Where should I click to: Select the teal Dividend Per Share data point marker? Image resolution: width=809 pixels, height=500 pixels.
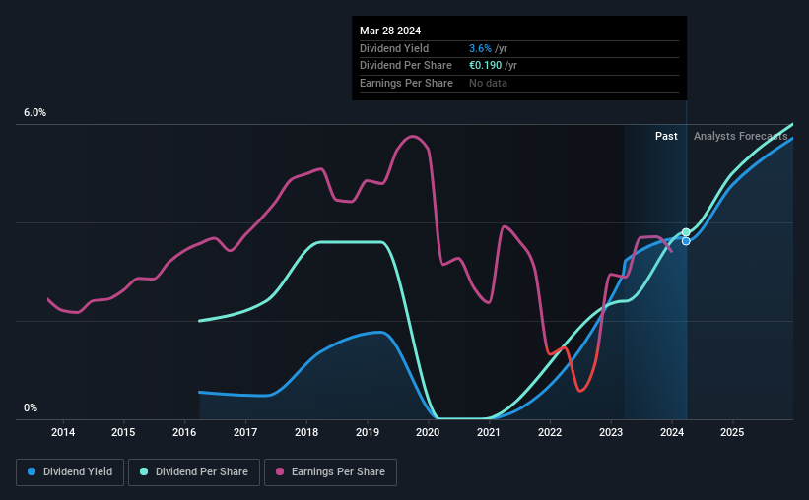click(x=686, y=232)
